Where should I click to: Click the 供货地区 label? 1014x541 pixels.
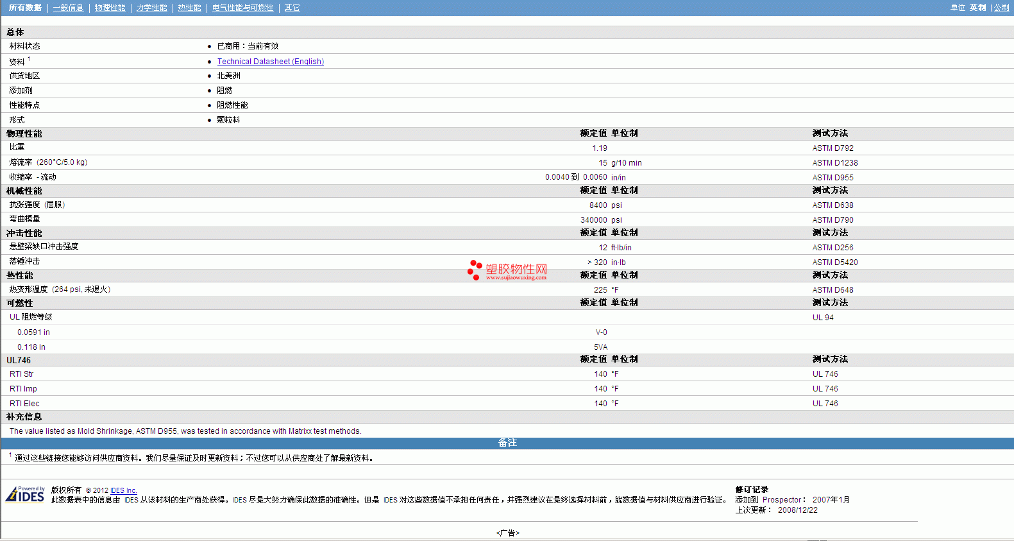[24, 76]
